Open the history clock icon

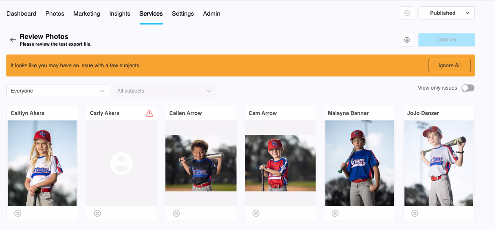(x=407, y=13)
